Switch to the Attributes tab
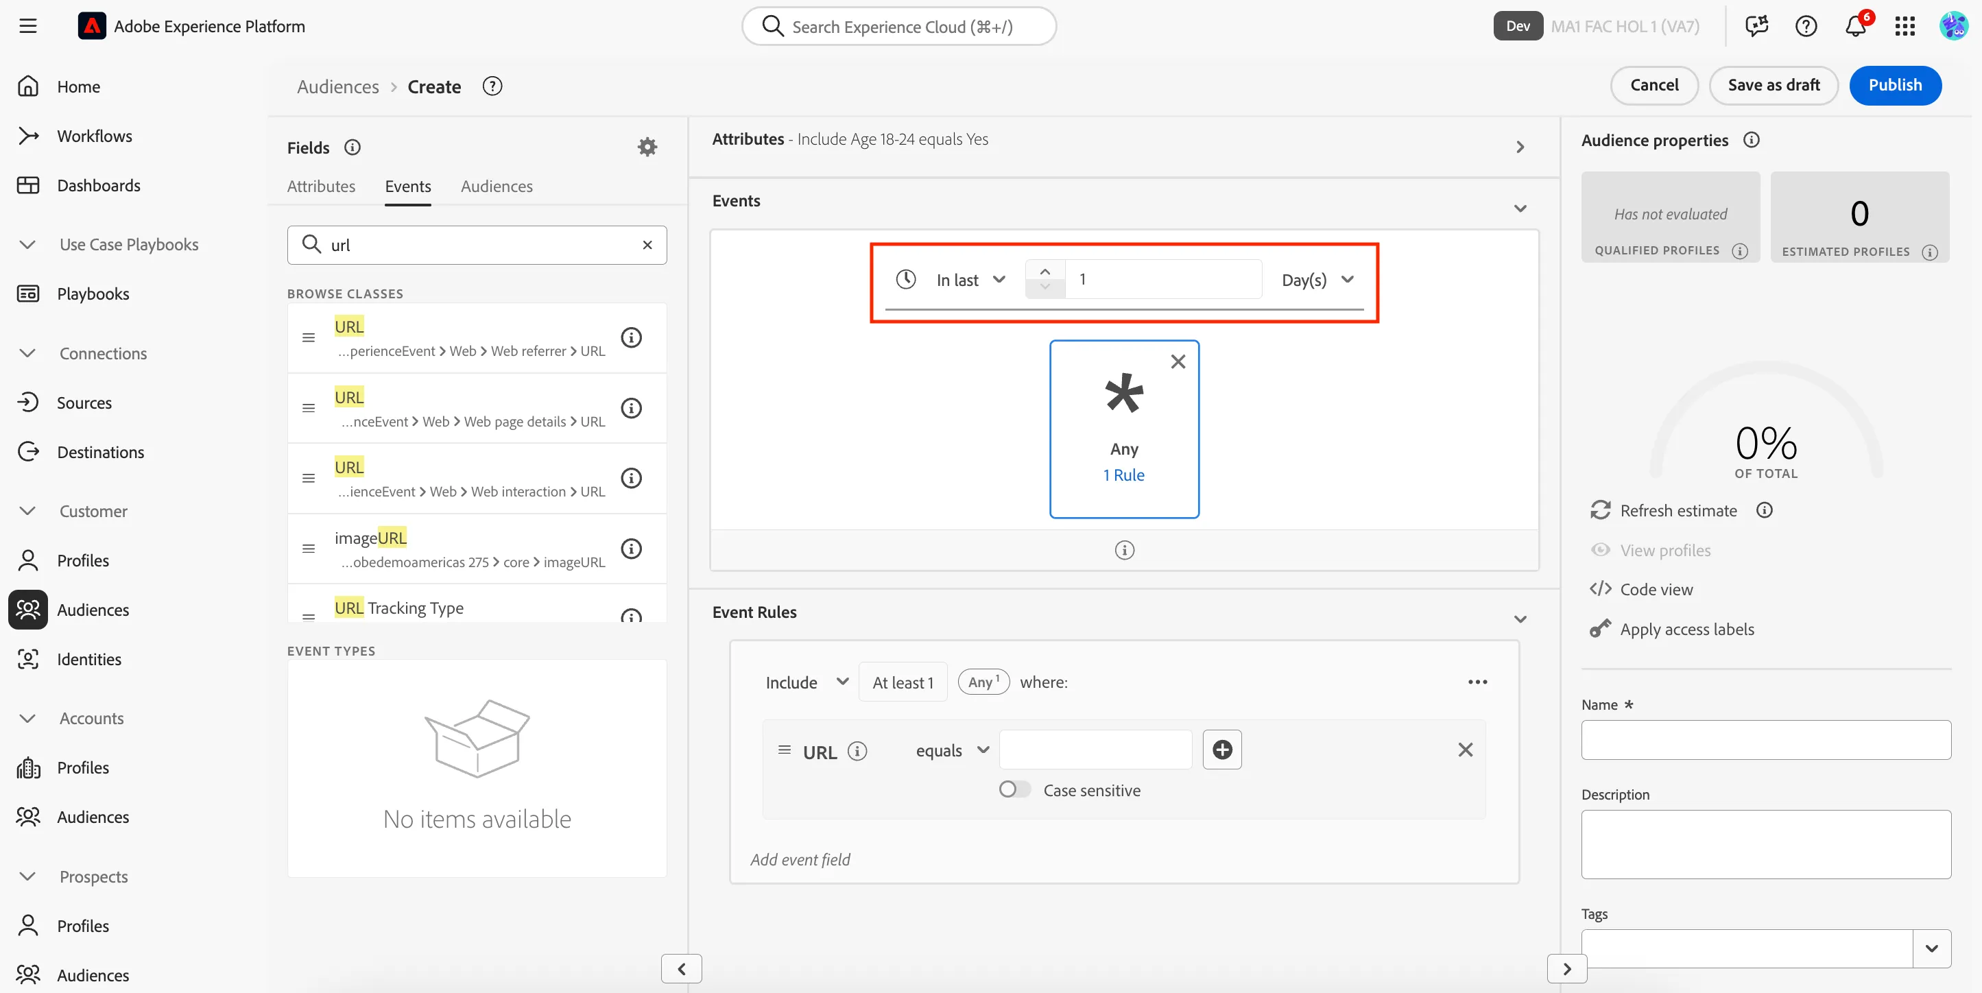The height and width of the screenshot is (993, 1982). coord(321,186)
